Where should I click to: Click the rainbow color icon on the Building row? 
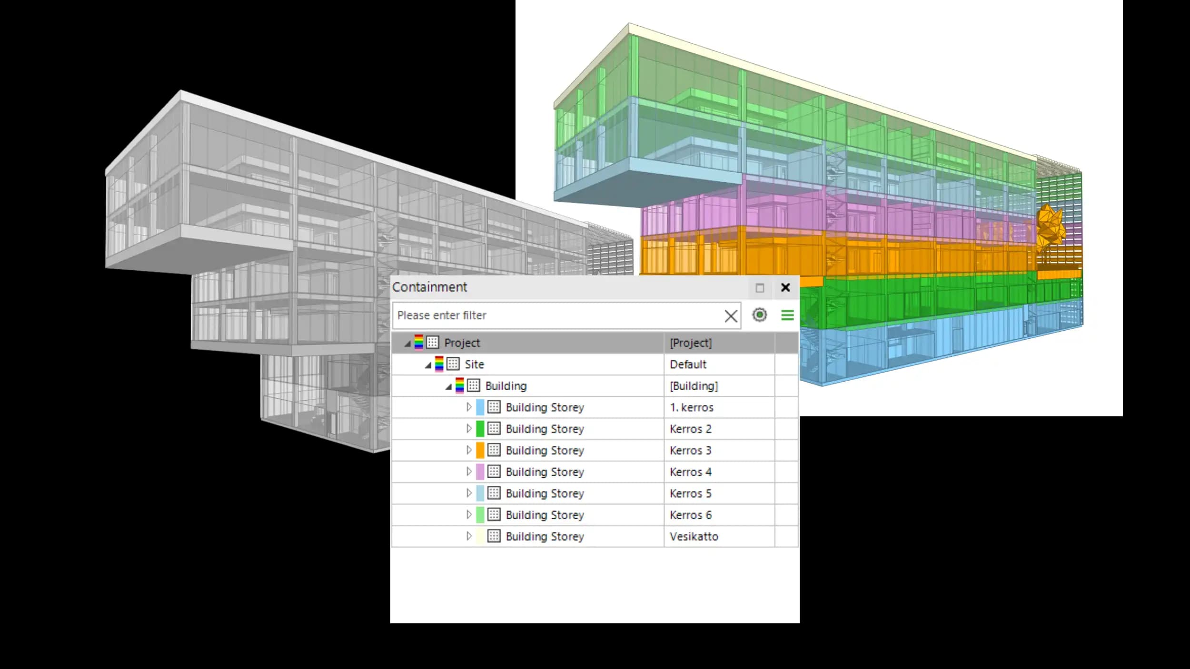coord(459,385)
